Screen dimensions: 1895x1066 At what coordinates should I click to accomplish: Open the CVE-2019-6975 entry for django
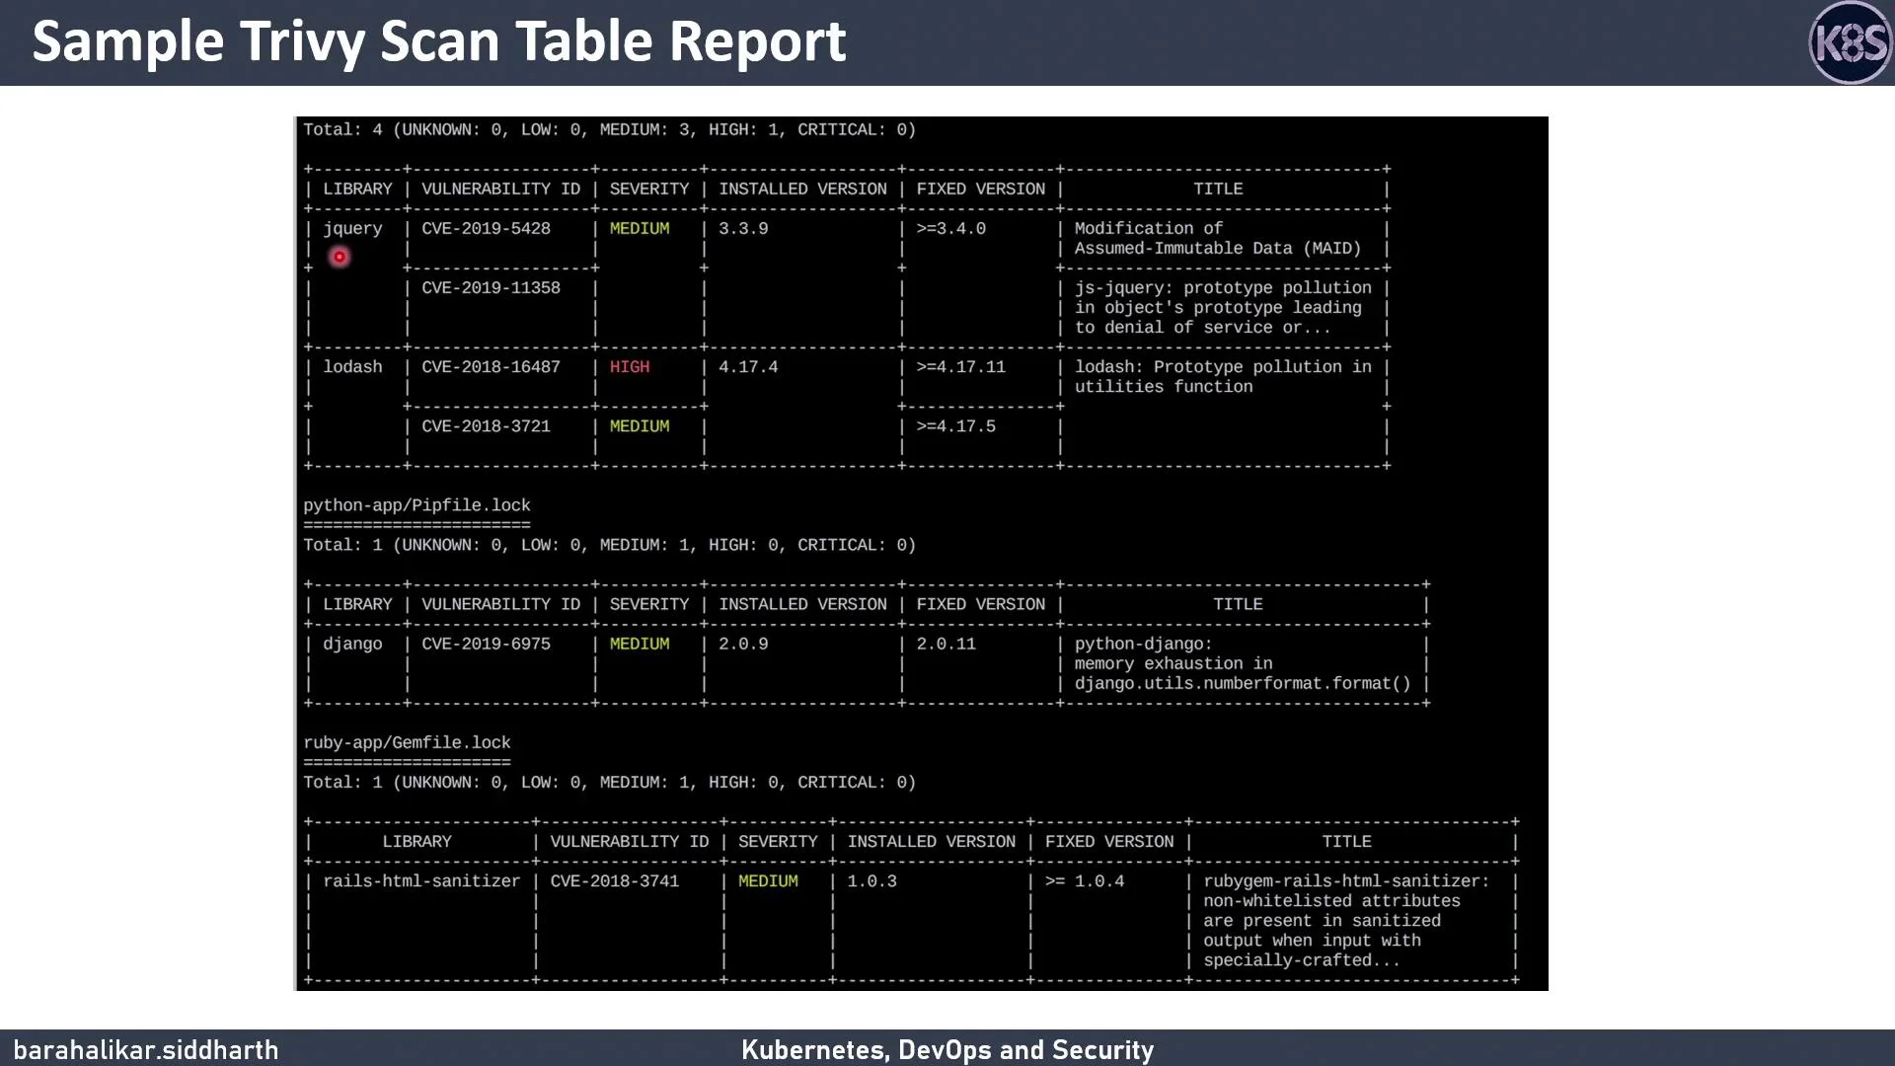[486, 643]
